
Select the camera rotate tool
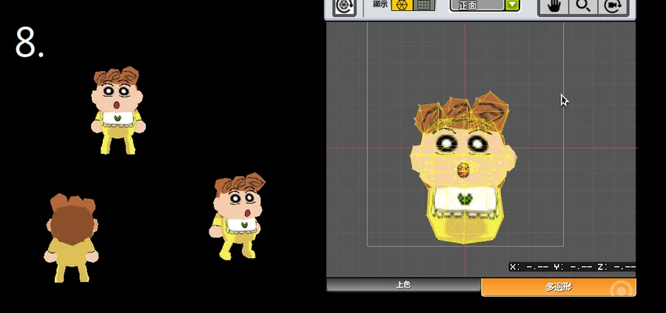coord(612,6)
